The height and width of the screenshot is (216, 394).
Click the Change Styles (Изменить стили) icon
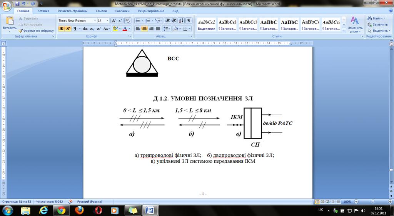[x=355, y=24]
